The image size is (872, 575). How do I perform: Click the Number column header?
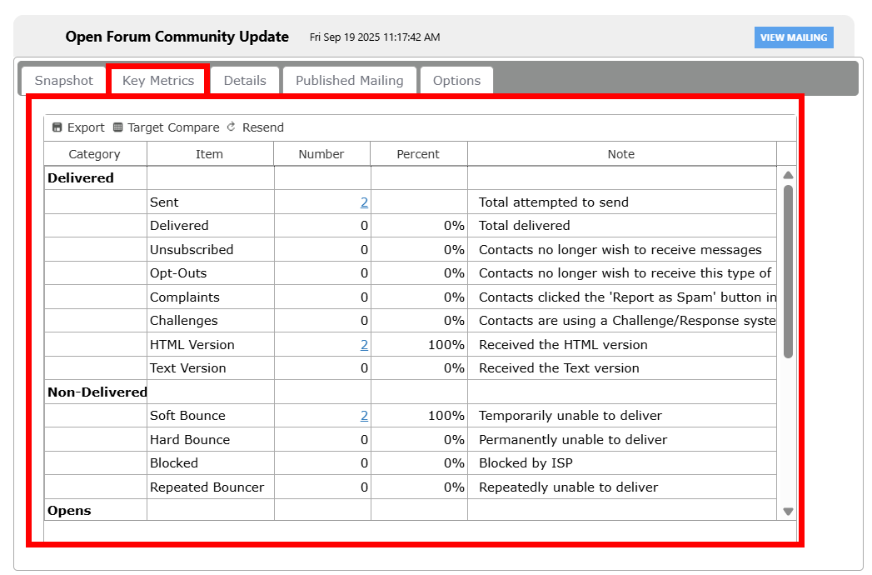(321, 154)
